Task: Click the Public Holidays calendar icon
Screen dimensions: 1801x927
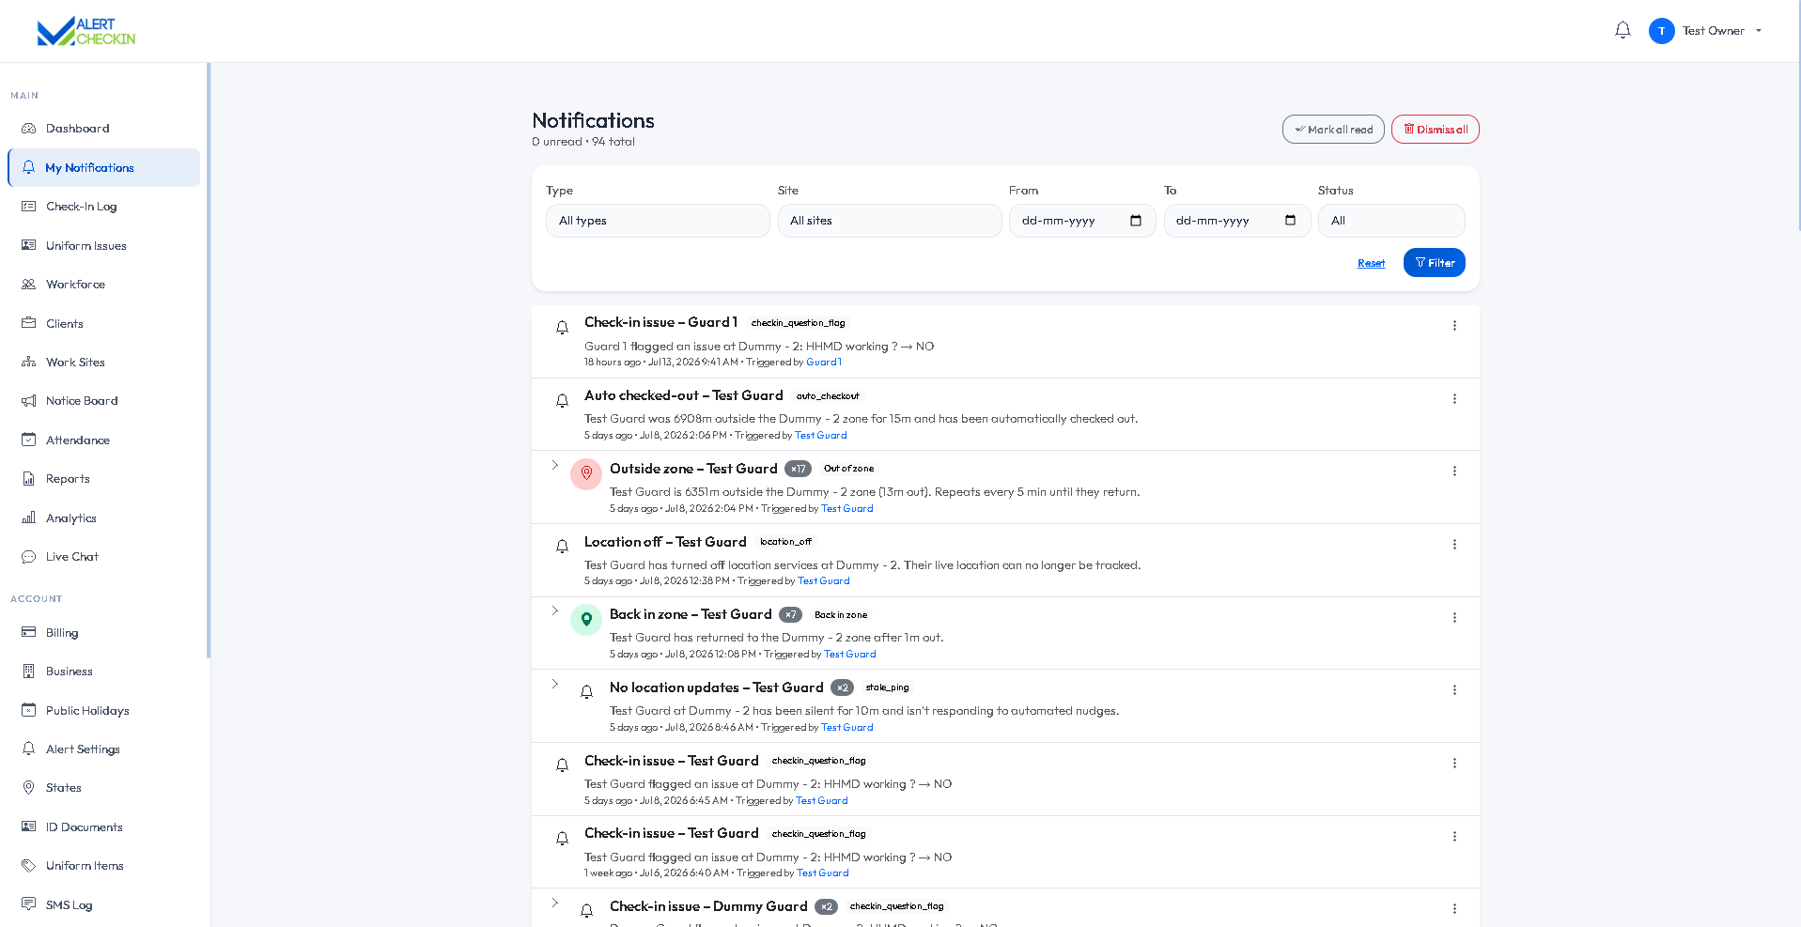Action: pyautogui.click(x=29, y=710)
